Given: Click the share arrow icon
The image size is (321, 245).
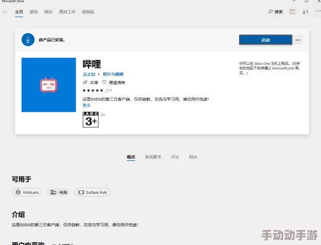Looking at the screenshot, I should (x=85, y=82).
